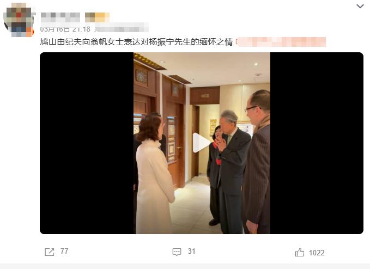Viewport: 370px width, 269px height.
Task: Click the black area left of video
Action: [87, 143]
